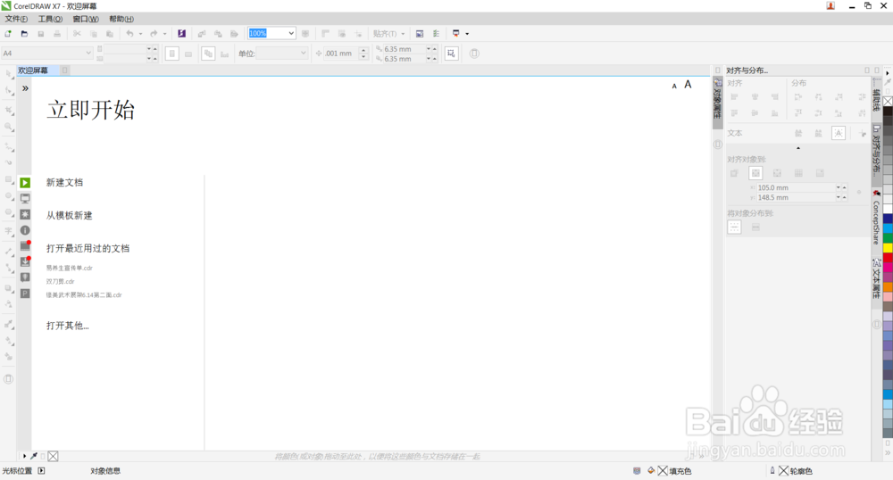The image size is (893, 480).
Task: Click the Options icon beside welcome screen icon
Action: click(x=437, y=34)
